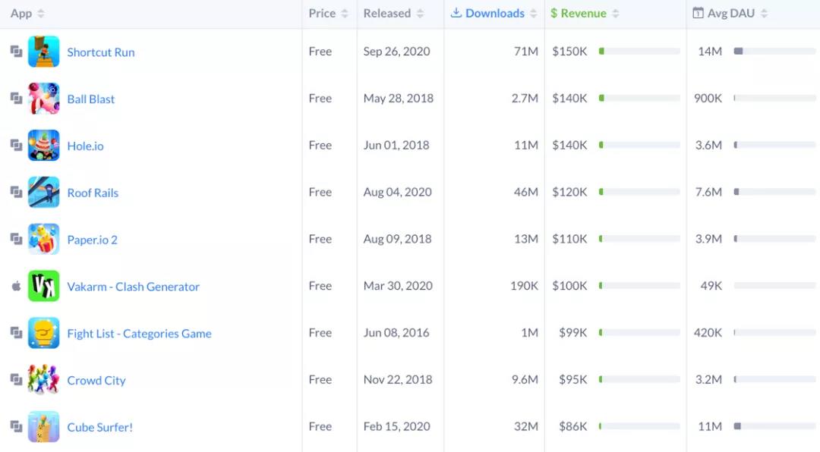
Task: Click the 7.6M Avg DAU value
Action: click(x=708, y=192)
